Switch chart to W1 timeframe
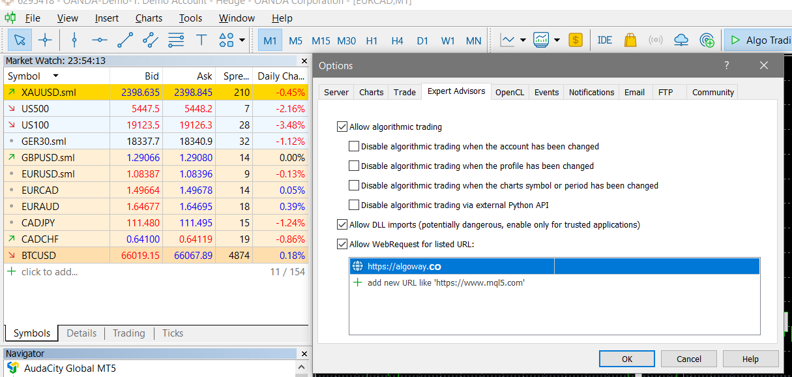This screenshot has height=377, width=792. pos(448,40)
